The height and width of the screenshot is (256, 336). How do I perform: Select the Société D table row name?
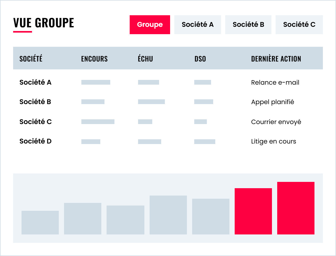tap(35, 141)
